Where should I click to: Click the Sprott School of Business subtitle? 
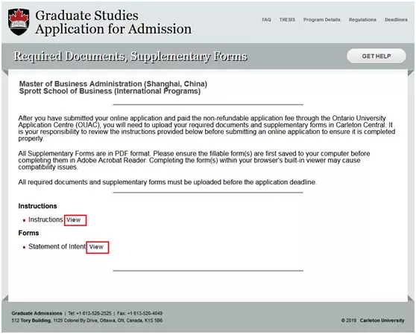110,91
